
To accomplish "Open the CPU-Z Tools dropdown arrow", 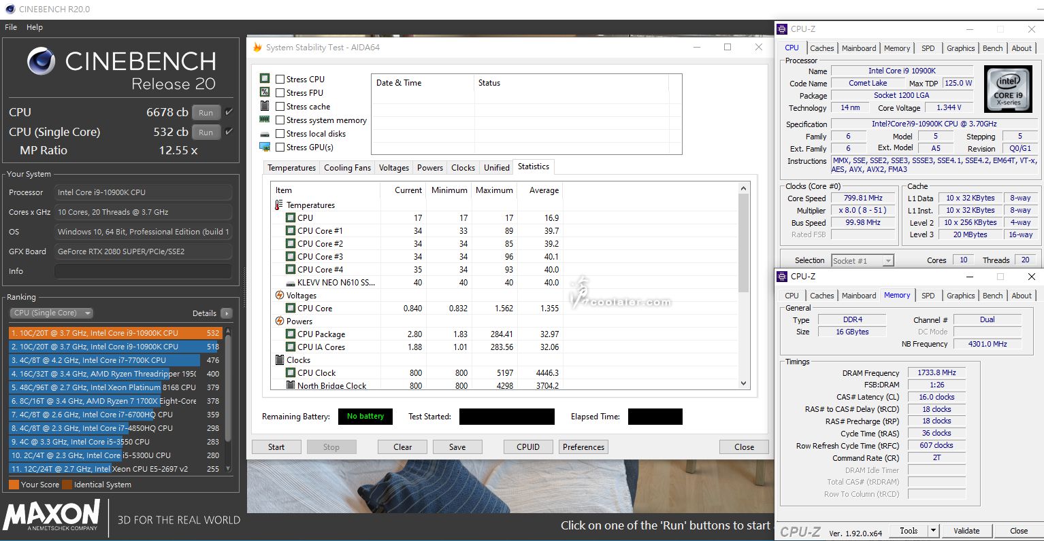I will coord(933,531).
